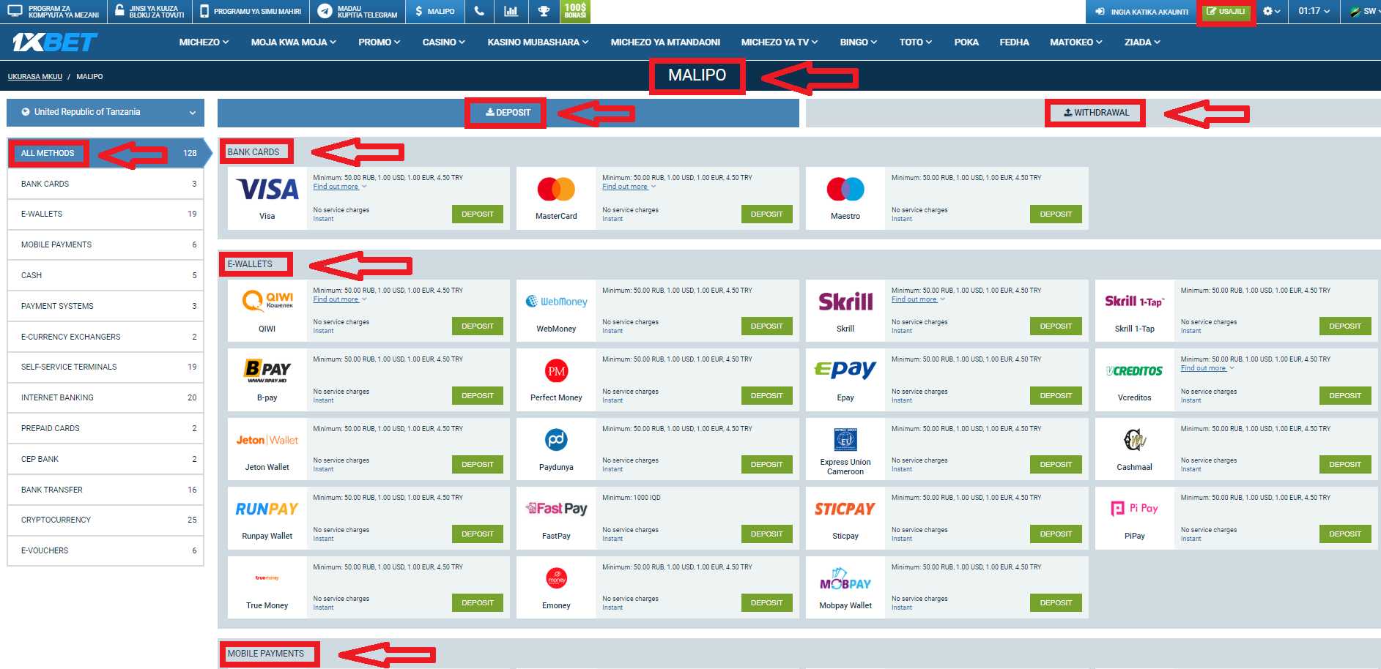Screen dimensions: 1381x669
Task: Select the PiPay logo
Action: pos(1134,509)
